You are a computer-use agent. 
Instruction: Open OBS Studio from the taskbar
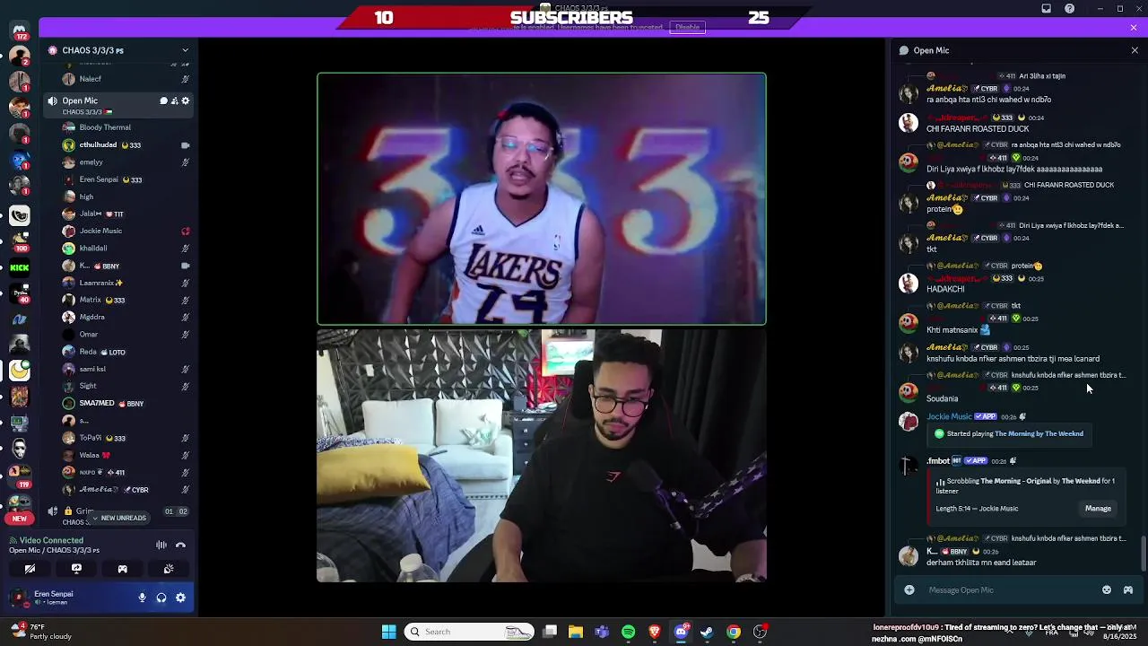760,632
